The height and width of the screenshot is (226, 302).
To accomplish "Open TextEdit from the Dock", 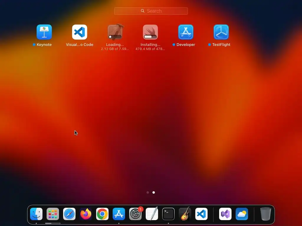I will 152,214.
